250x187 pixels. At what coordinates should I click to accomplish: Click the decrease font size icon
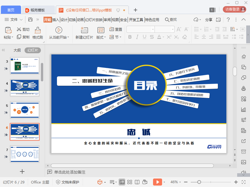[186, 29]
